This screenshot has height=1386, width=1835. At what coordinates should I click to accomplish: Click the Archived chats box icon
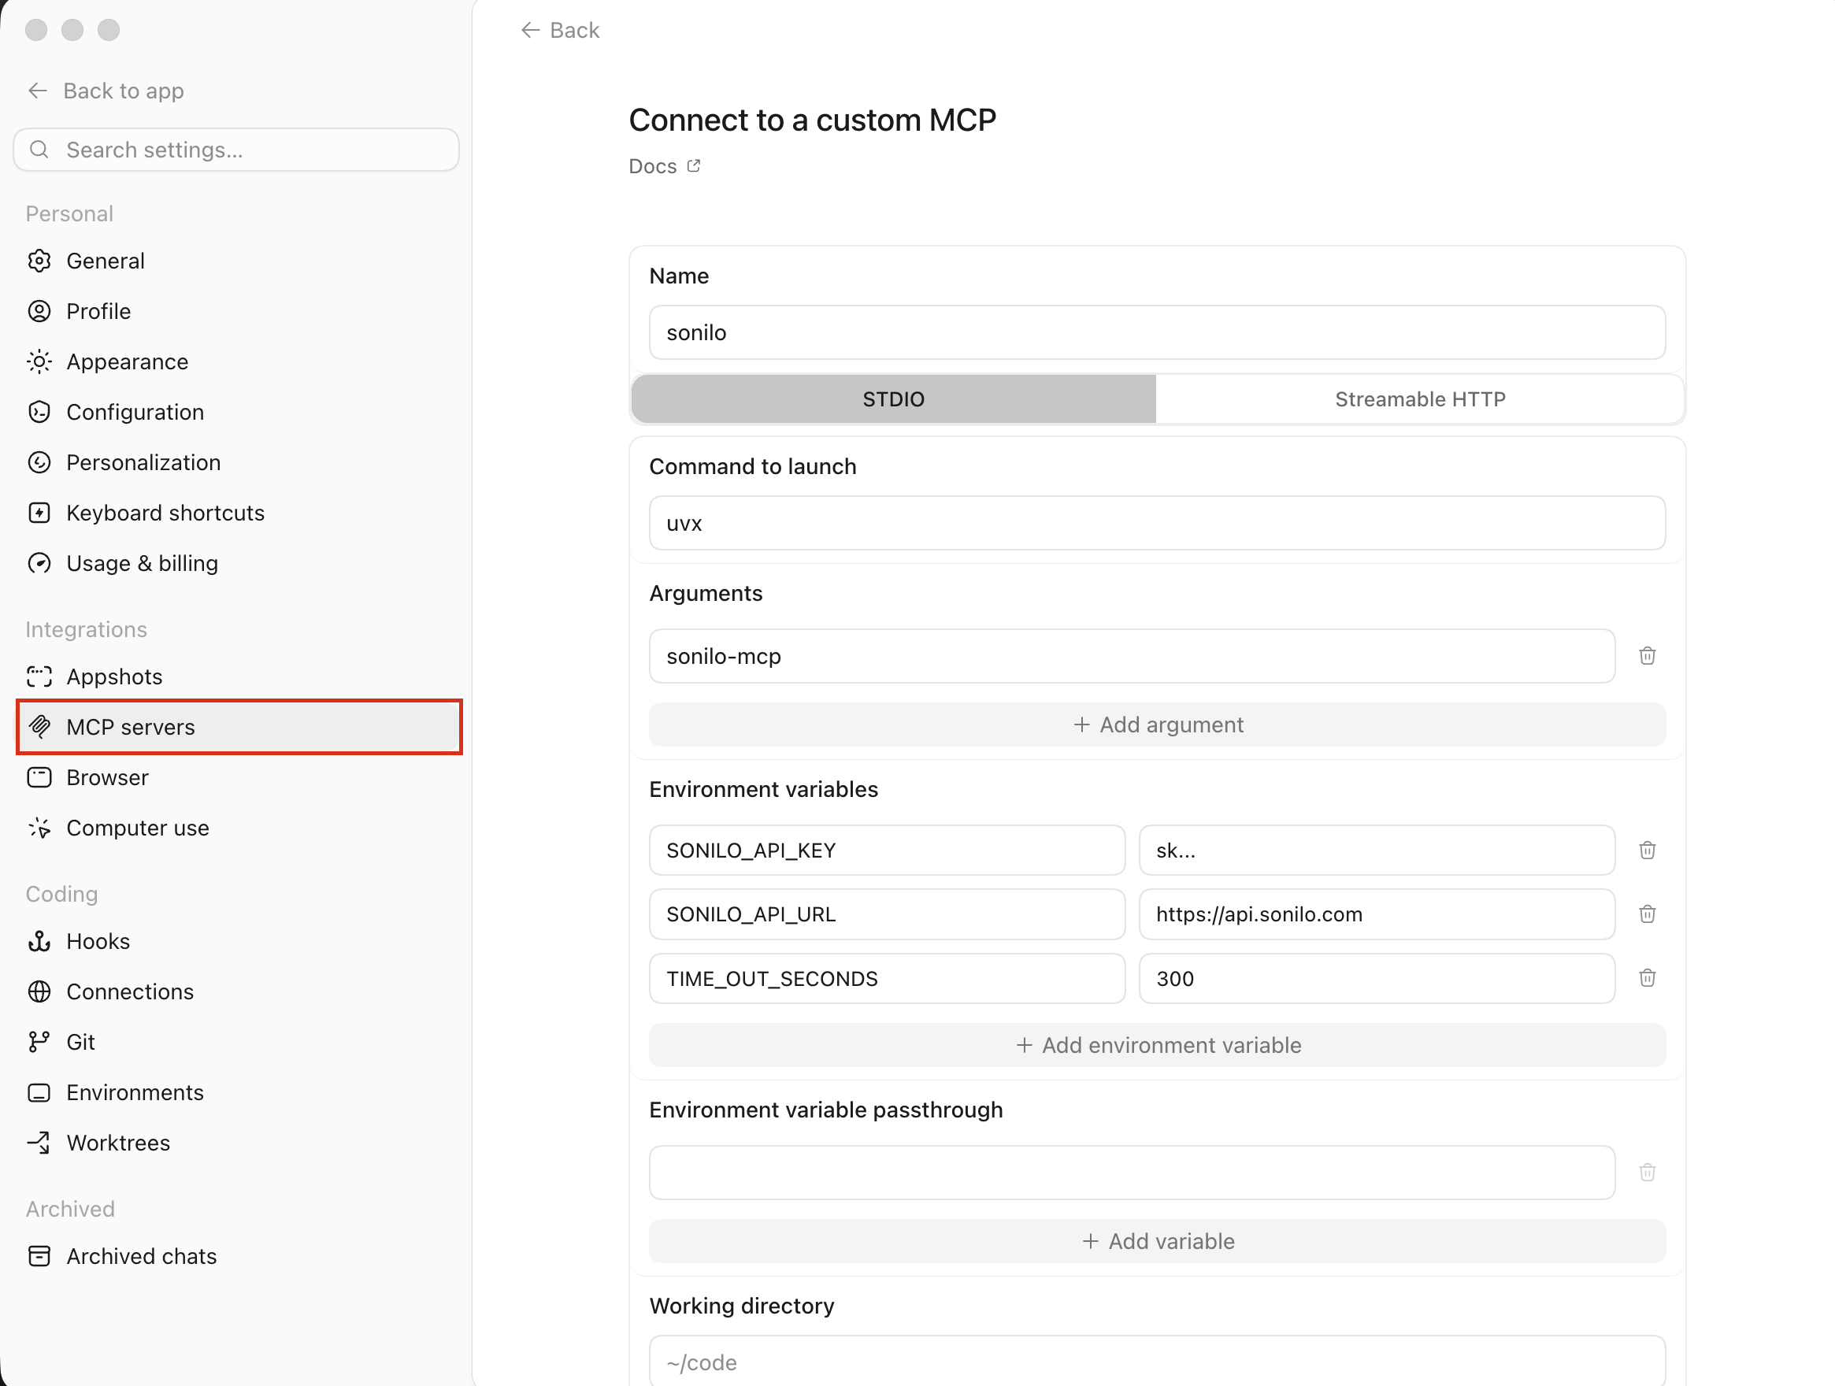click(39, 1256)
